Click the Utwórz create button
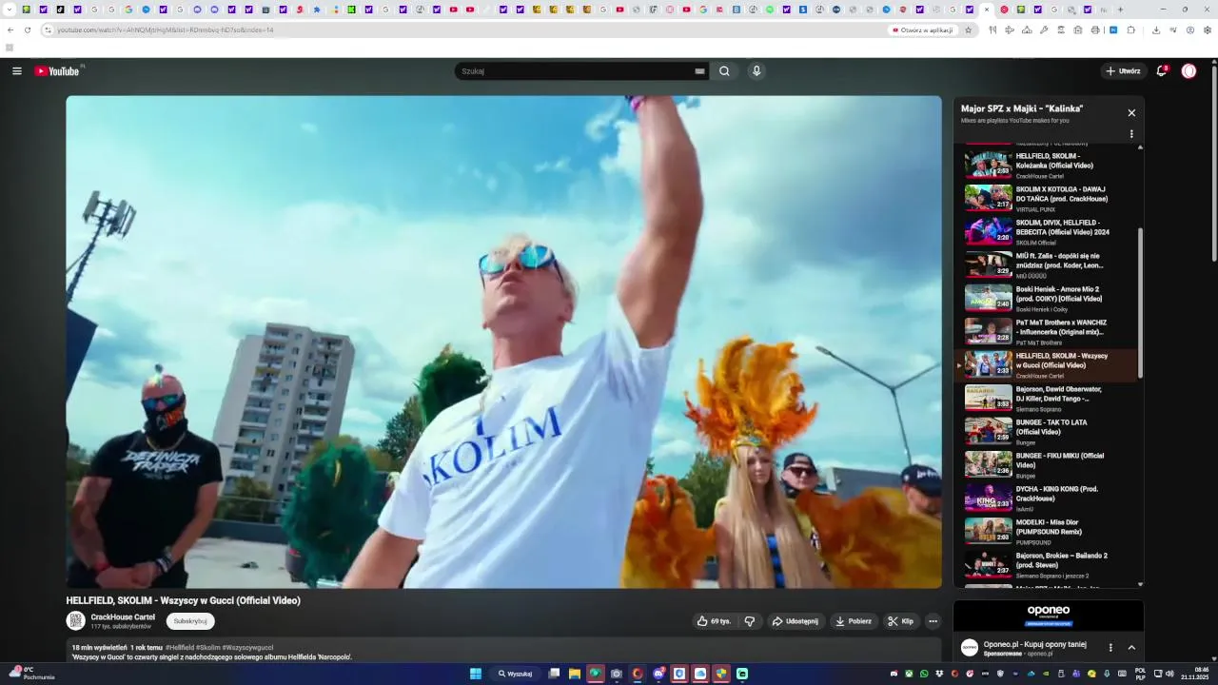 tap(1123, 71)
